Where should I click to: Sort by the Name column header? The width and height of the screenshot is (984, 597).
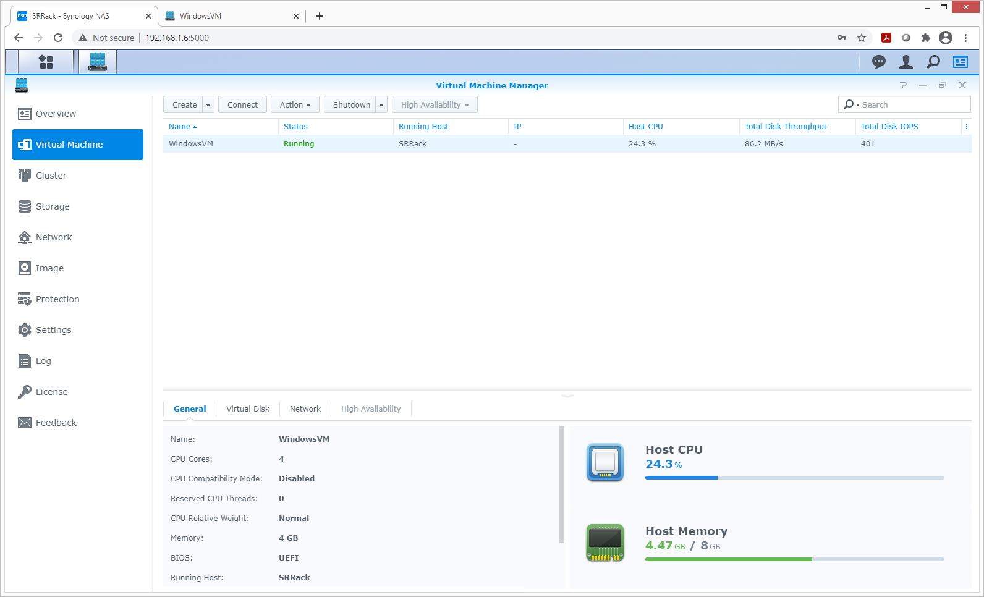(221, 127)
